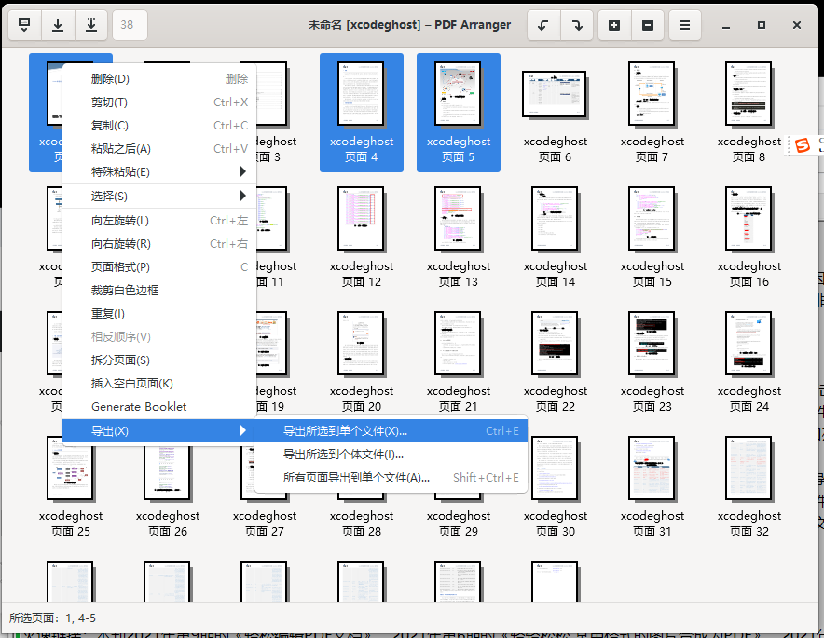Click the 'xcodeghost 页面 28' label
824x638 pixels.
(x=362, y=523)
